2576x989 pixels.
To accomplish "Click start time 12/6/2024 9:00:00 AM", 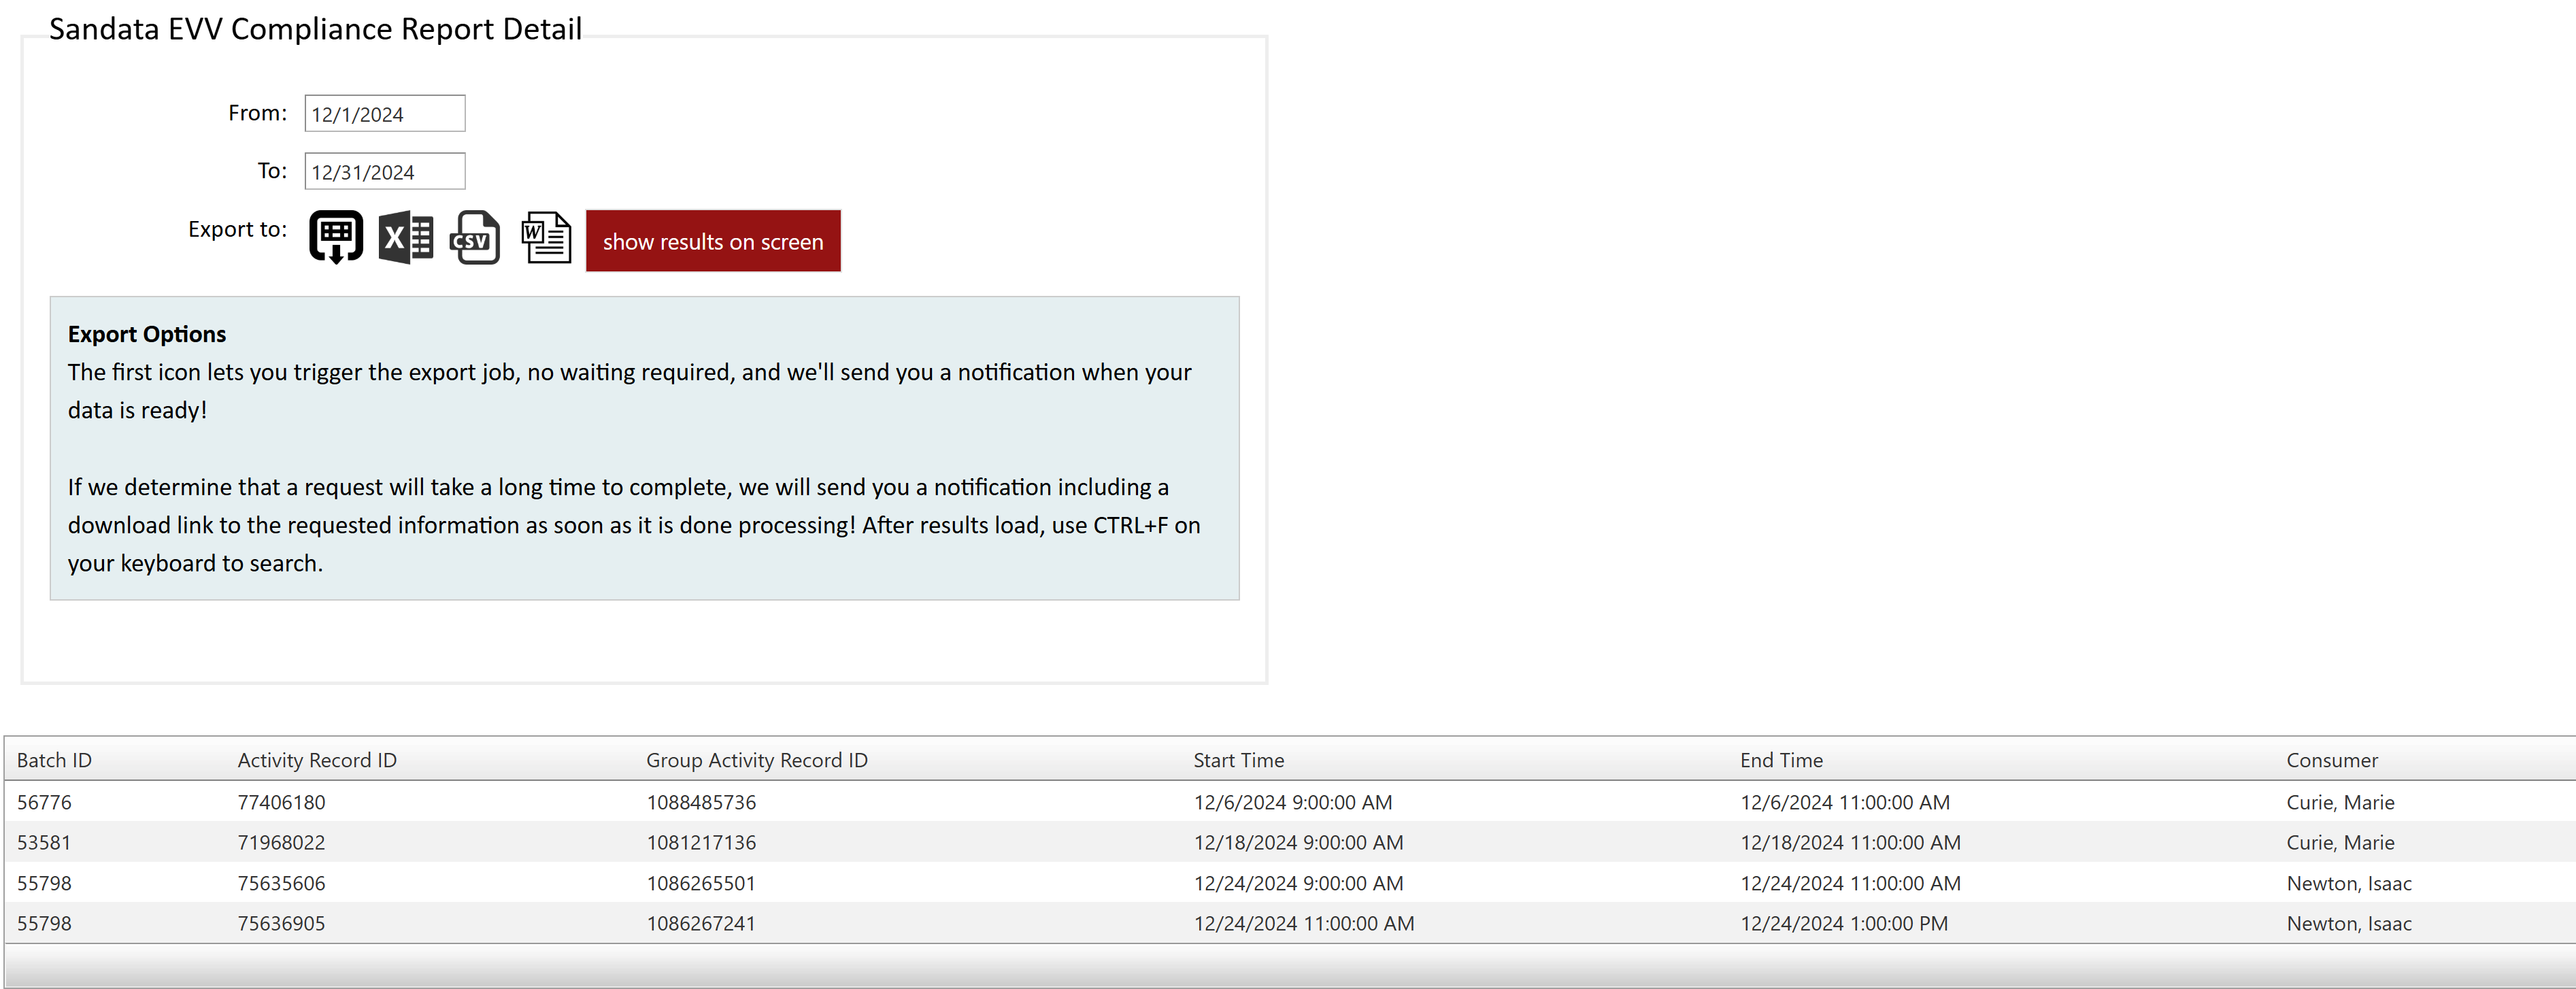I will [x=1293, y=803].
